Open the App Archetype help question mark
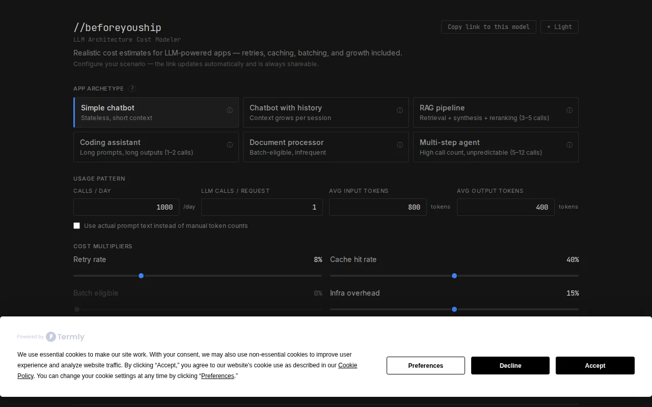 tap(132, 89)
